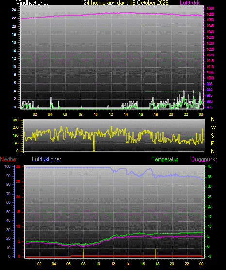Click the green 40 temperature axis value
The height and width of the screenshot is (270, 226).
pyautogui.click(x=210, y=166)
